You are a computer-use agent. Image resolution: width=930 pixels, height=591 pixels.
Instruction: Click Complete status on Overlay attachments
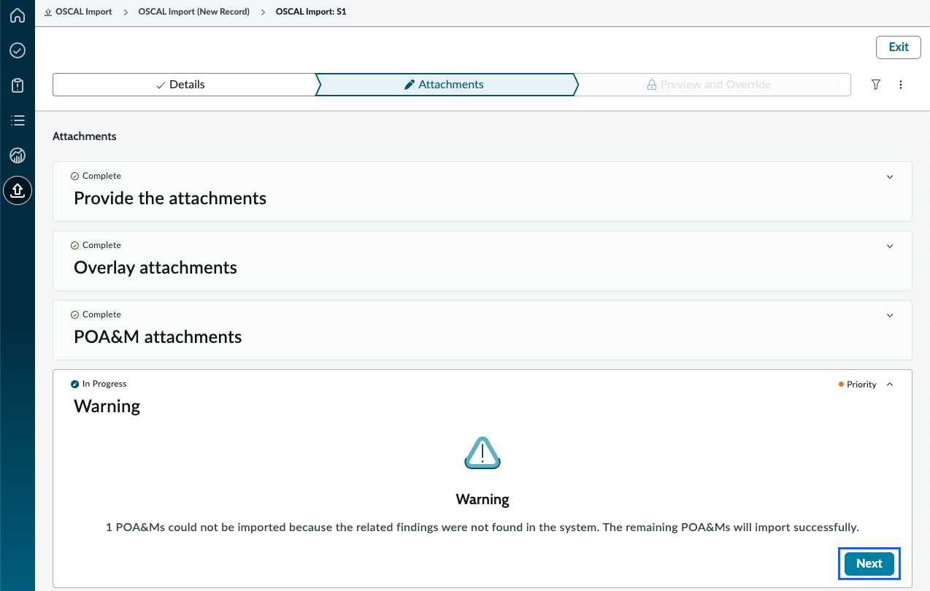[96, 245]
